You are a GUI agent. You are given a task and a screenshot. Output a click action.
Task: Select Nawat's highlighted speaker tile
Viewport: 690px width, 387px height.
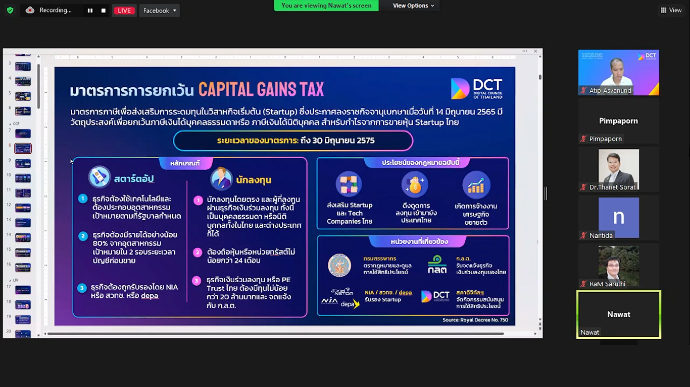[619, 314]
